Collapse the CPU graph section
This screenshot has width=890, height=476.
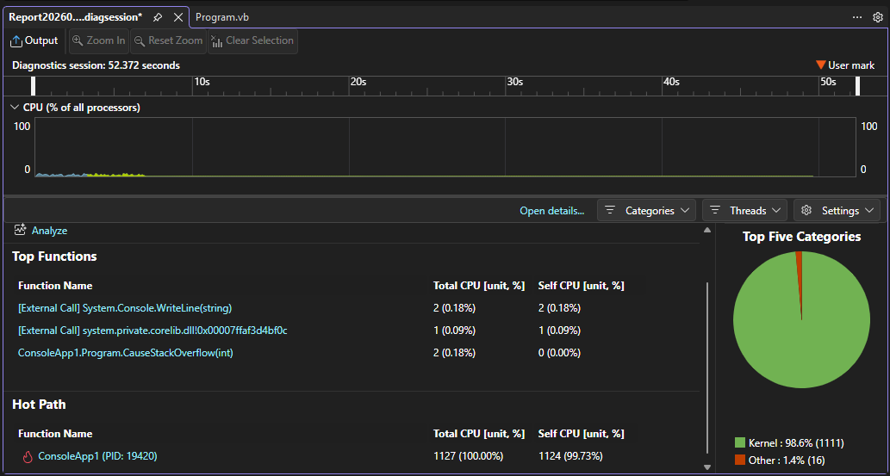(x=14, y=108)
